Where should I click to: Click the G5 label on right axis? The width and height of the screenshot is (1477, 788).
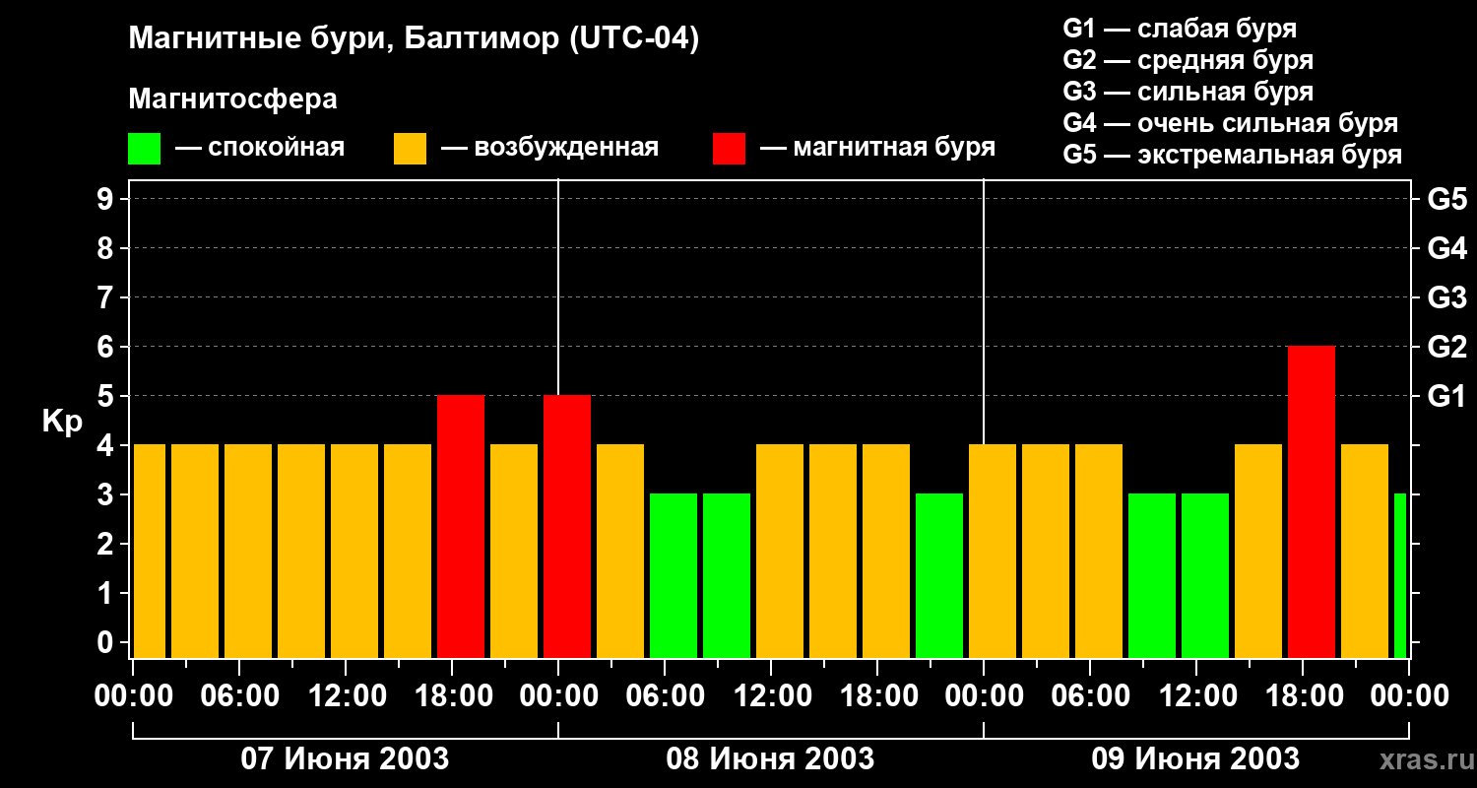[1446, 199]
